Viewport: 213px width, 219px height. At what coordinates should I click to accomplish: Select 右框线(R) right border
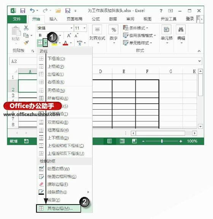click(64, 82)
